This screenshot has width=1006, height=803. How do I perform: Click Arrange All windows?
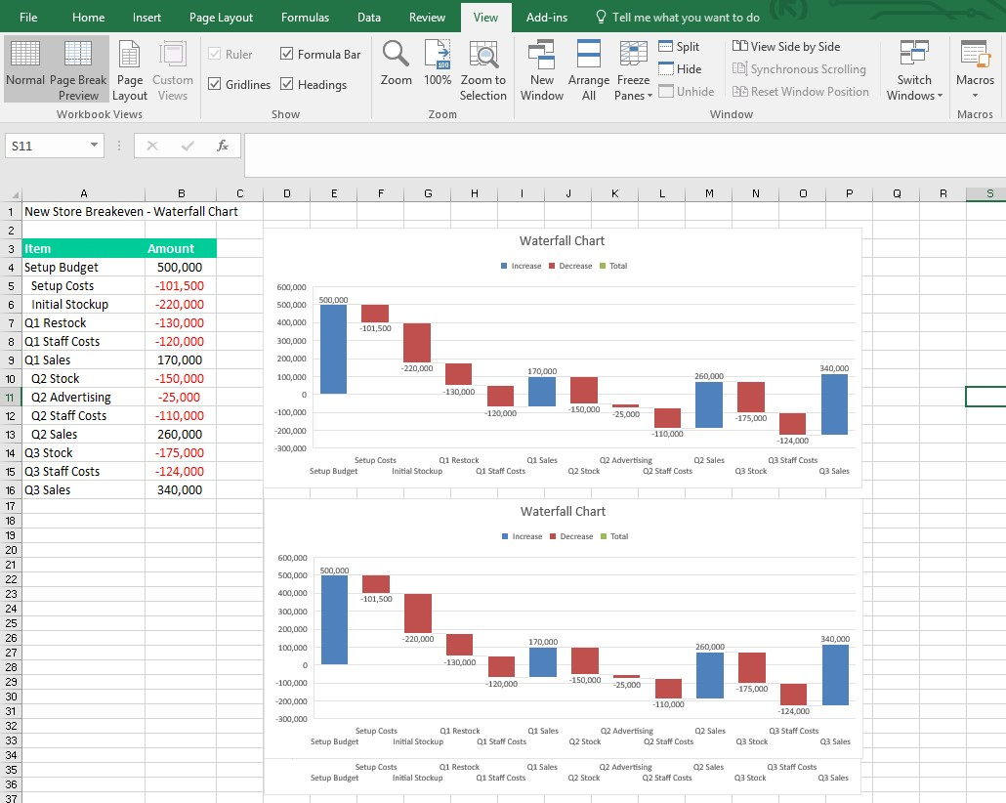coord(588,68)
